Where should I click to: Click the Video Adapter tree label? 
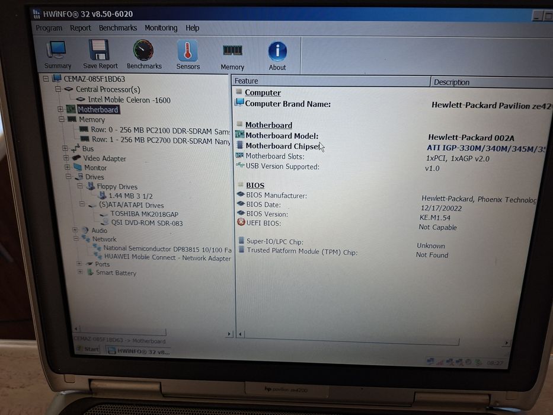point(104,158)
